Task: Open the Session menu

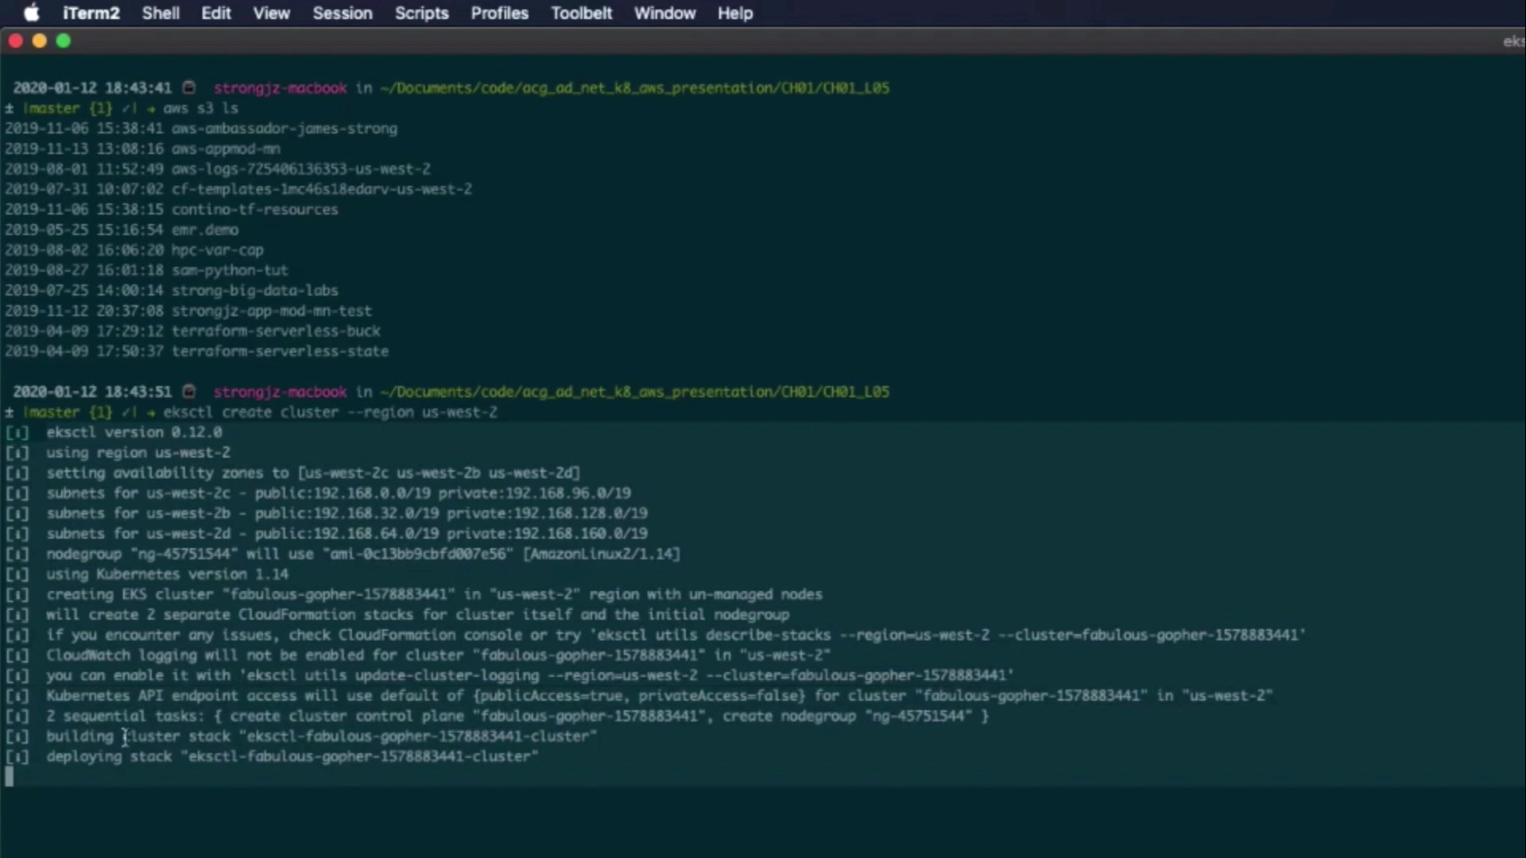Action: click(x=342, y=13)
